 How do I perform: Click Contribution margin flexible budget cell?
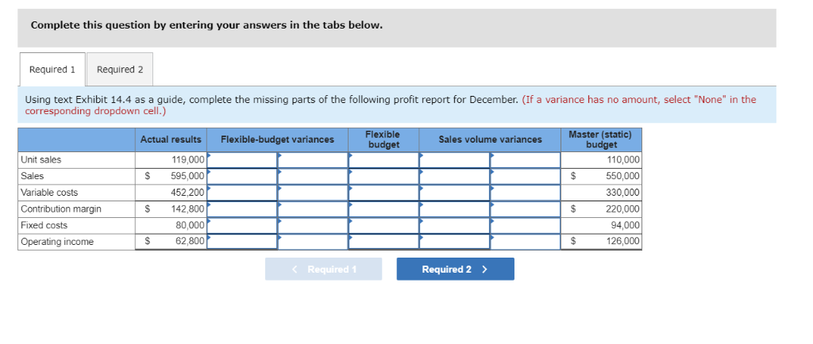[383, 209]
